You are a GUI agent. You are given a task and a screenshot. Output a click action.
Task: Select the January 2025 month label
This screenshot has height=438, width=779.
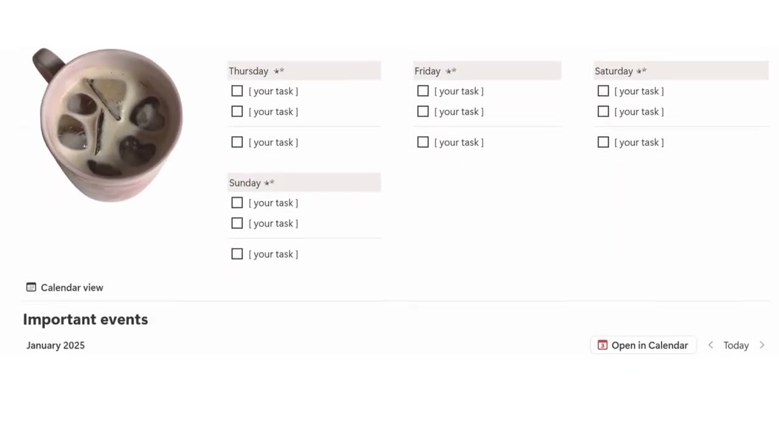[x=55, y=345]
